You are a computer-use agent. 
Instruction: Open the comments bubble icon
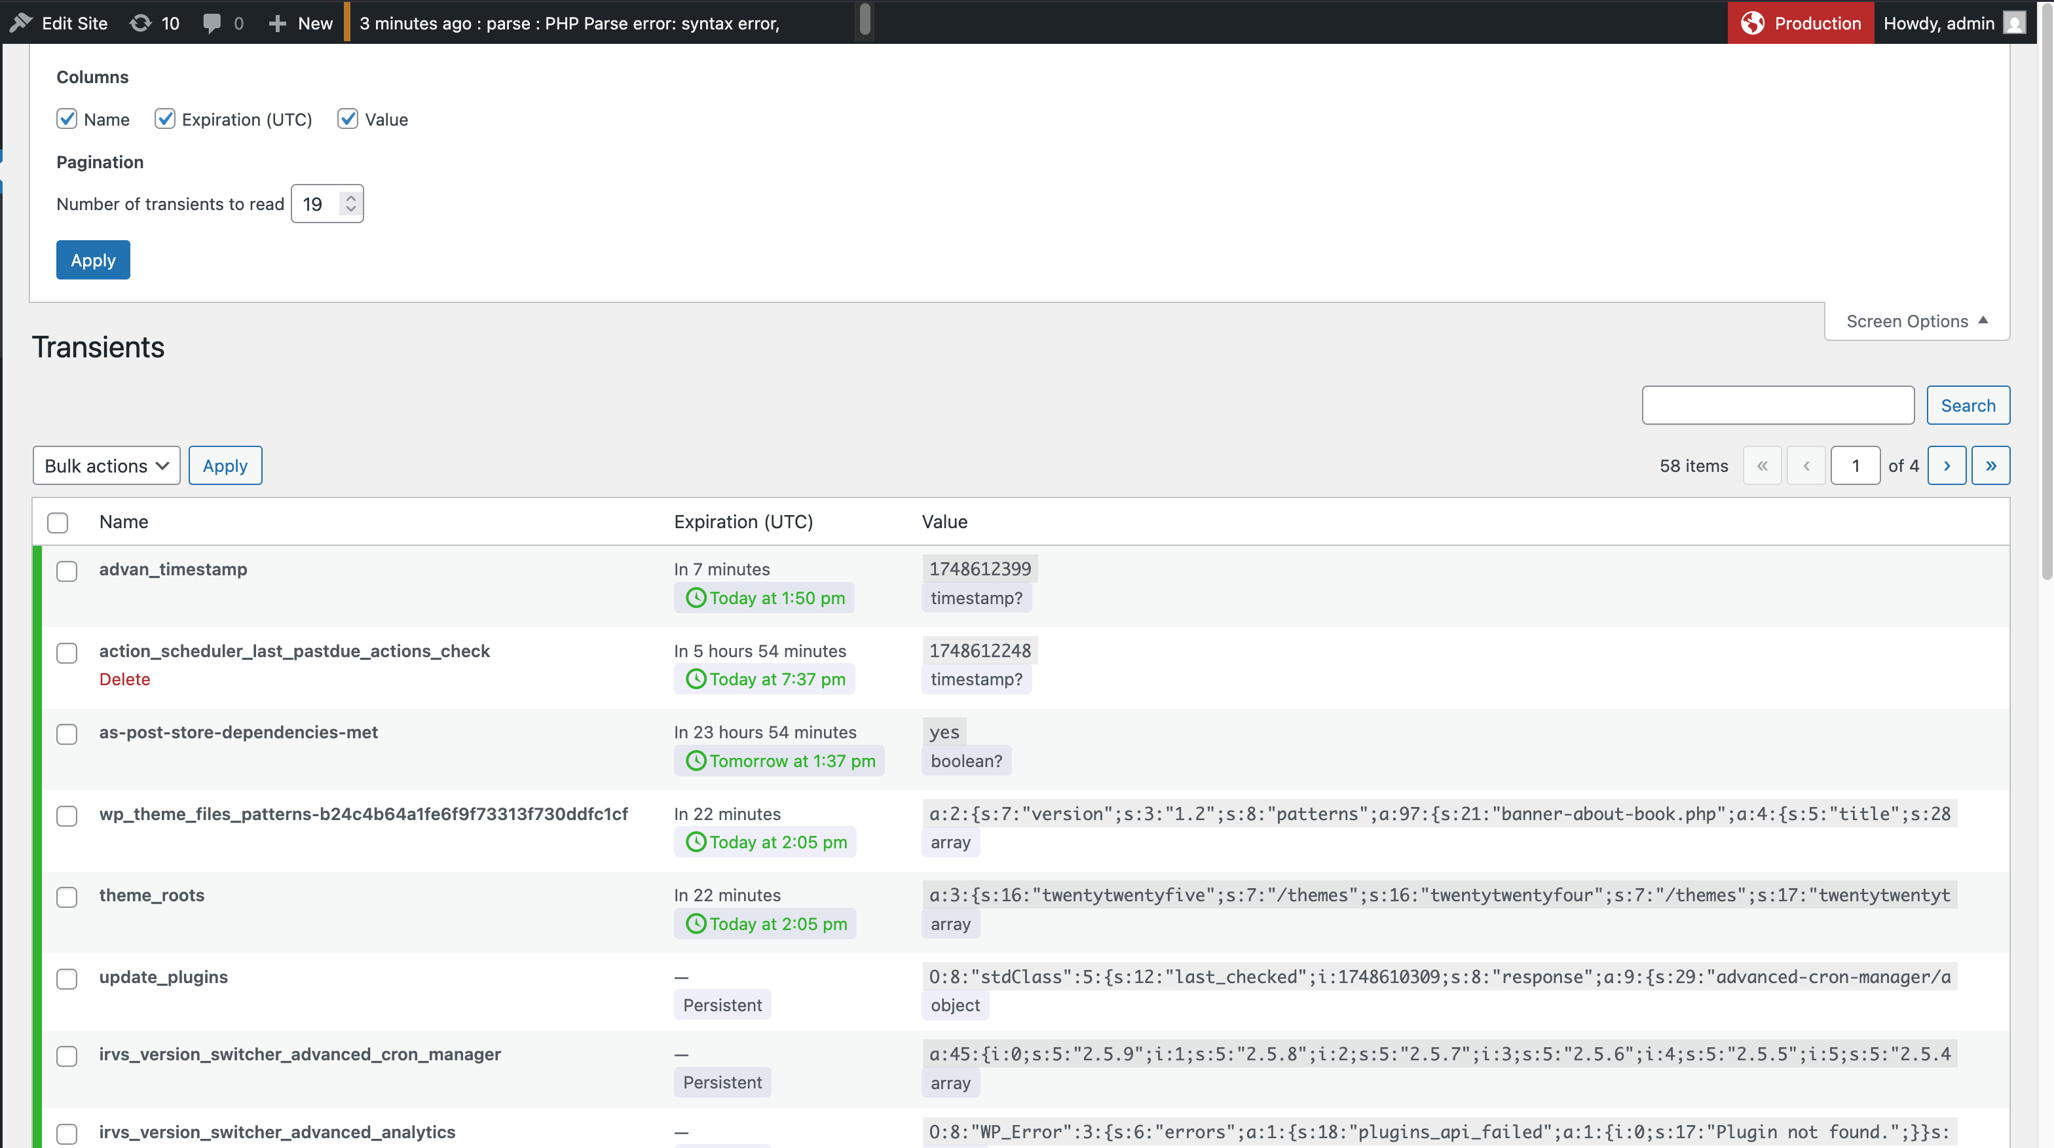click(212, 23)
